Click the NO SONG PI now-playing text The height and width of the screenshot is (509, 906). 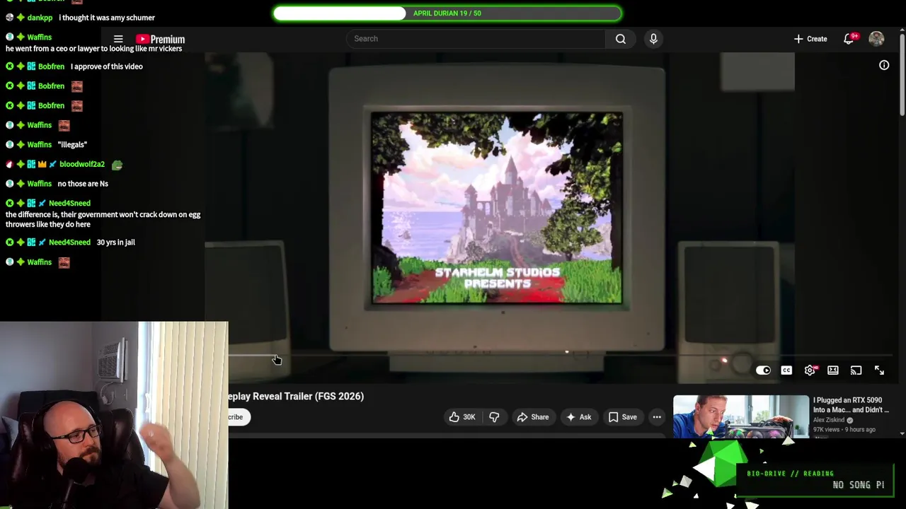(859, 485)
